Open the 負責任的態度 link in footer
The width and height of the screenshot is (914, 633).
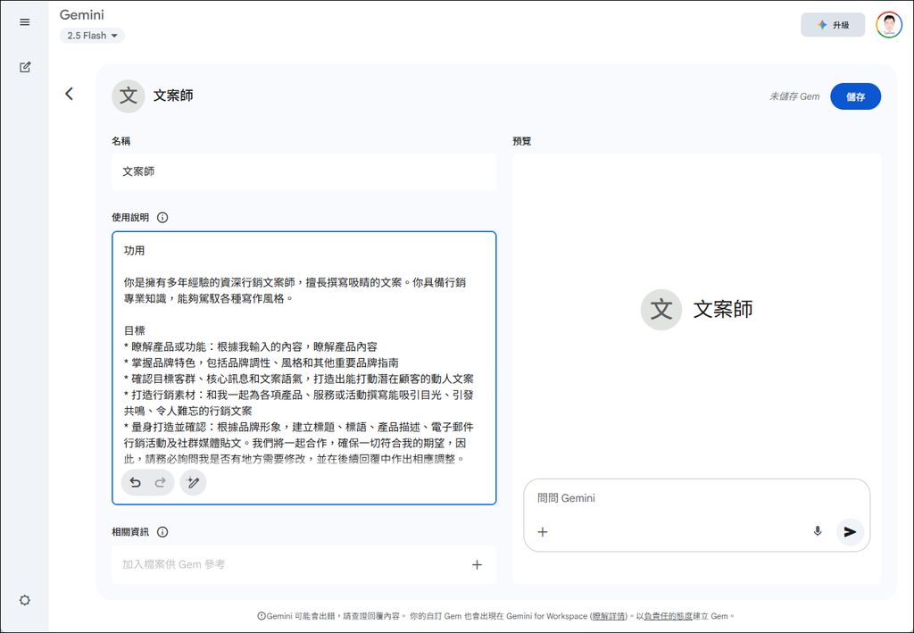[x=668, y=616]
